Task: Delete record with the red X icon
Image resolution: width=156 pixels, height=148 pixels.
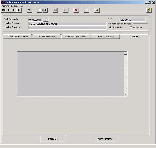Action: click(76, 10)
